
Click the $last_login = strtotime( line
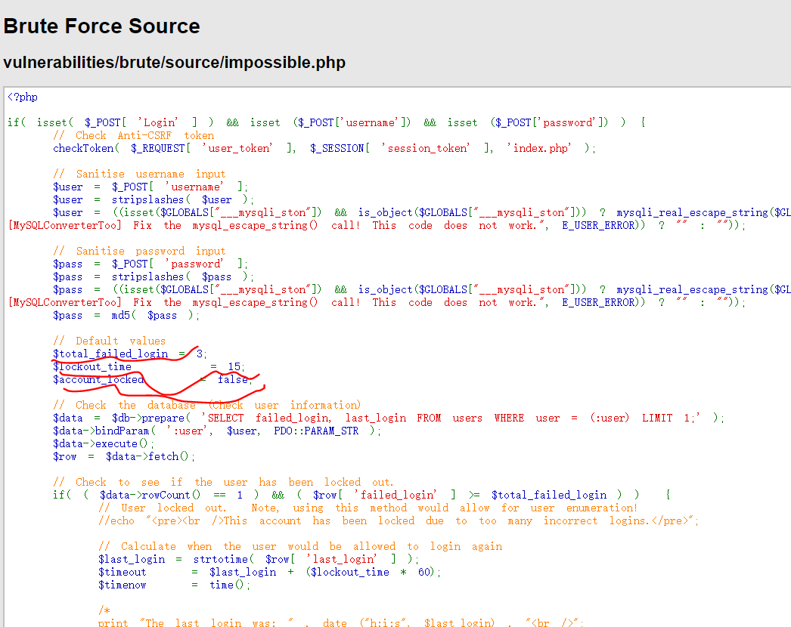coord(259,560)
